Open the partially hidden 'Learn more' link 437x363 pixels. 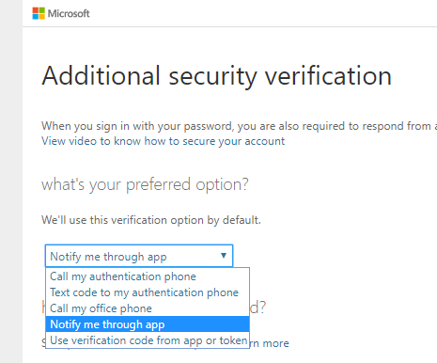[270, 343]
